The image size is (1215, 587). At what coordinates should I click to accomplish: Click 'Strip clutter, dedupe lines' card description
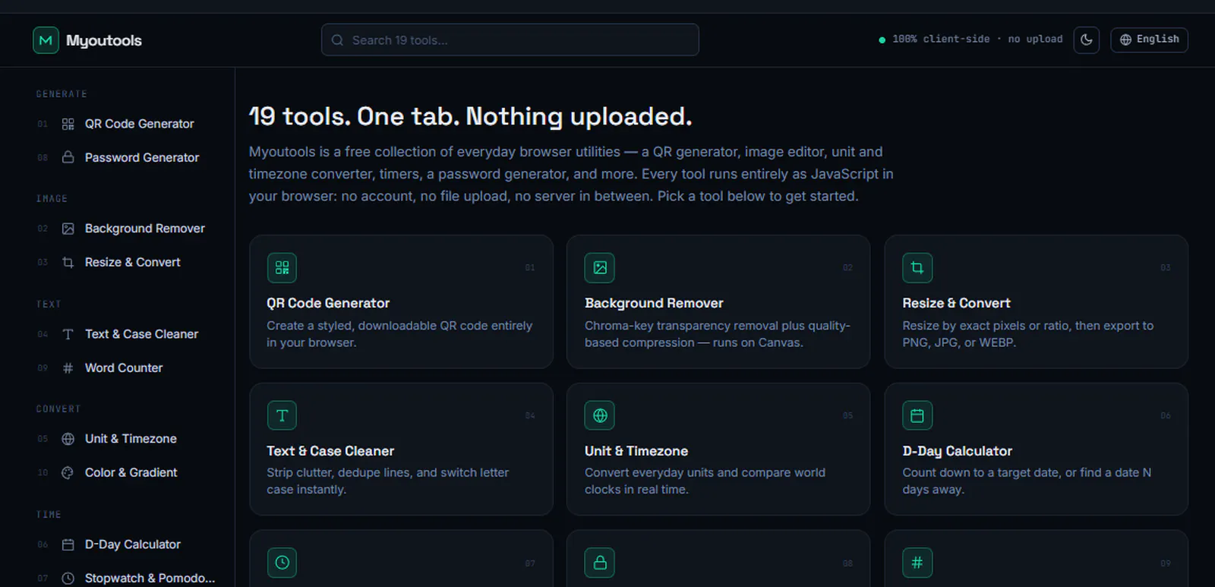pyautogui.click(x=387, y=481)
